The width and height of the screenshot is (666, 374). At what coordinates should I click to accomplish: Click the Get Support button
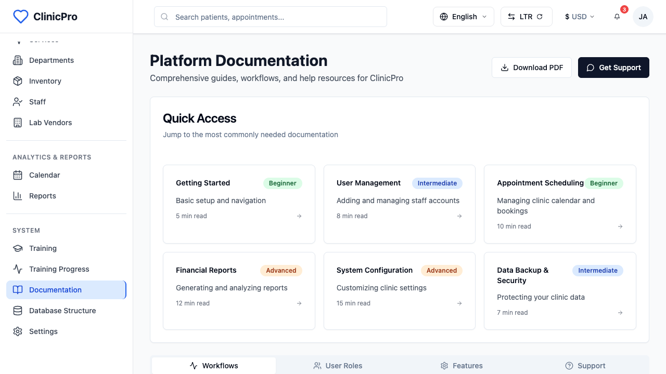click(613, 68)
